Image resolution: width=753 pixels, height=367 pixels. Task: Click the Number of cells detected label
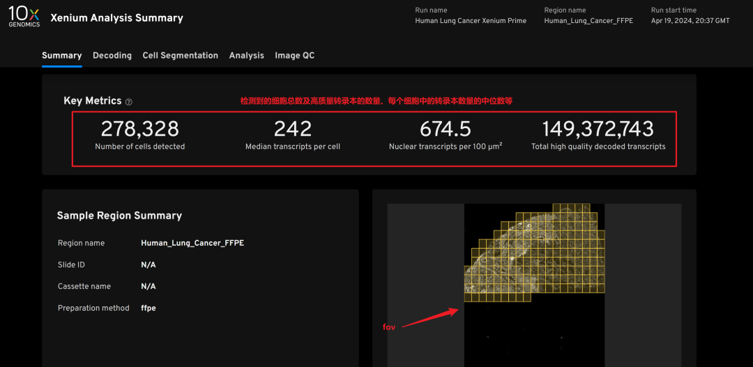click(139, 147)
